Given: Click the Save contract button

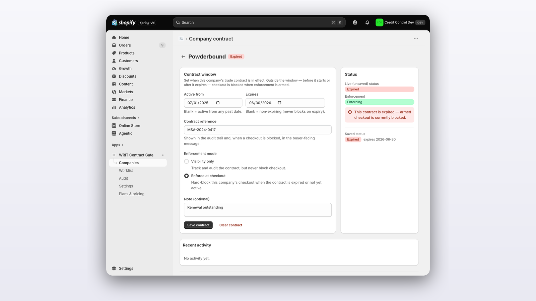Looking at the screenshot, I should coord(198,225).
